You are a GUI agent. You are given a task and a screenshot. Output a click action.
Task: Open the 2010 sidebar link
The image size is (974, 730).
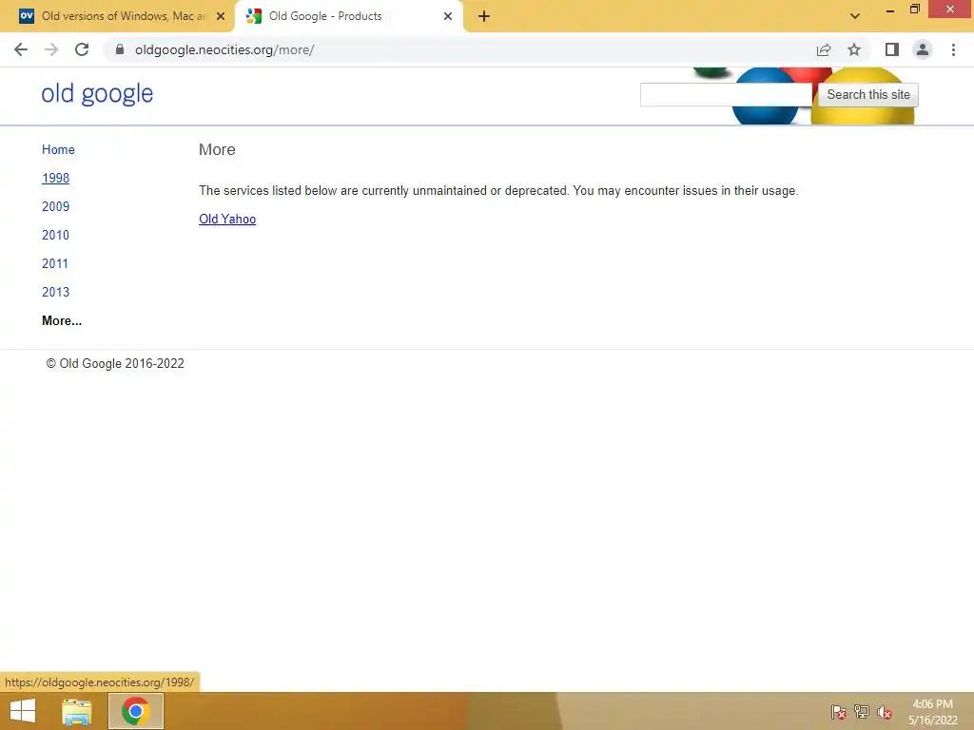(55, 236)
